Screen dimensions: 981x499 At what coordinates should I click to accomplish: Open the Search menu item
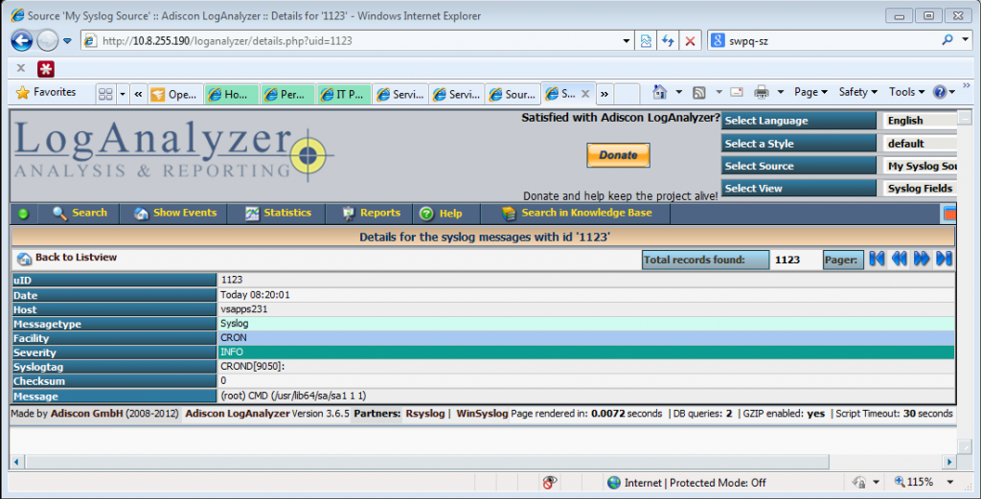tap(80, 214)
